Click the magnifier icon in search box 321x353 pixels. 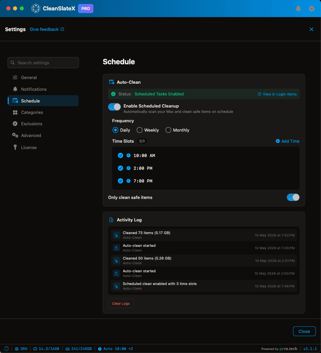pos(13,63)
